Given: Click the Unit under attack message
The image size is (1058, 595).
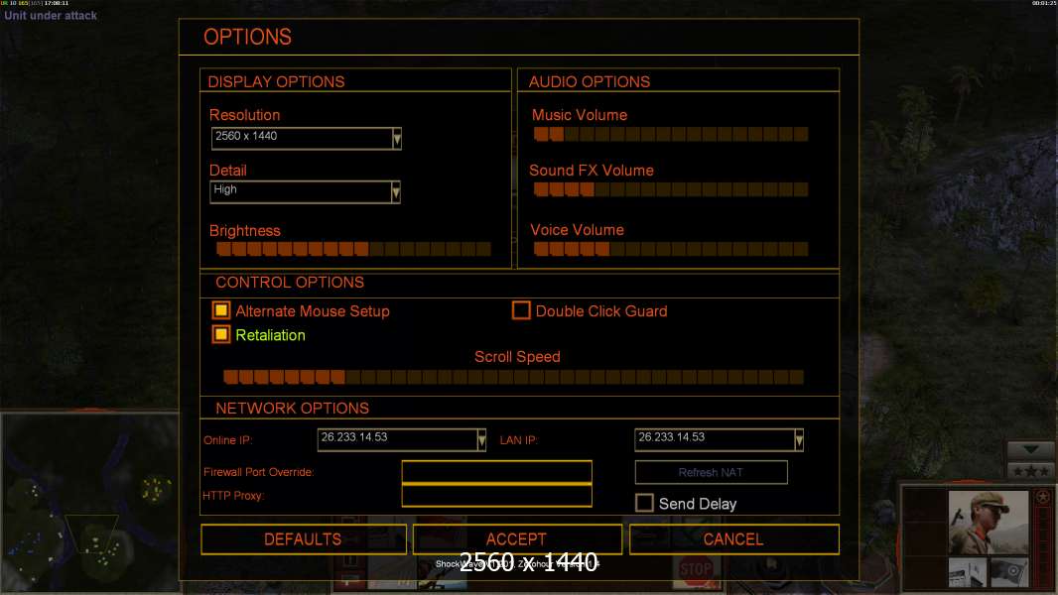Looking at the screenshot, I should pyautogui.click(x=51, y=16).
